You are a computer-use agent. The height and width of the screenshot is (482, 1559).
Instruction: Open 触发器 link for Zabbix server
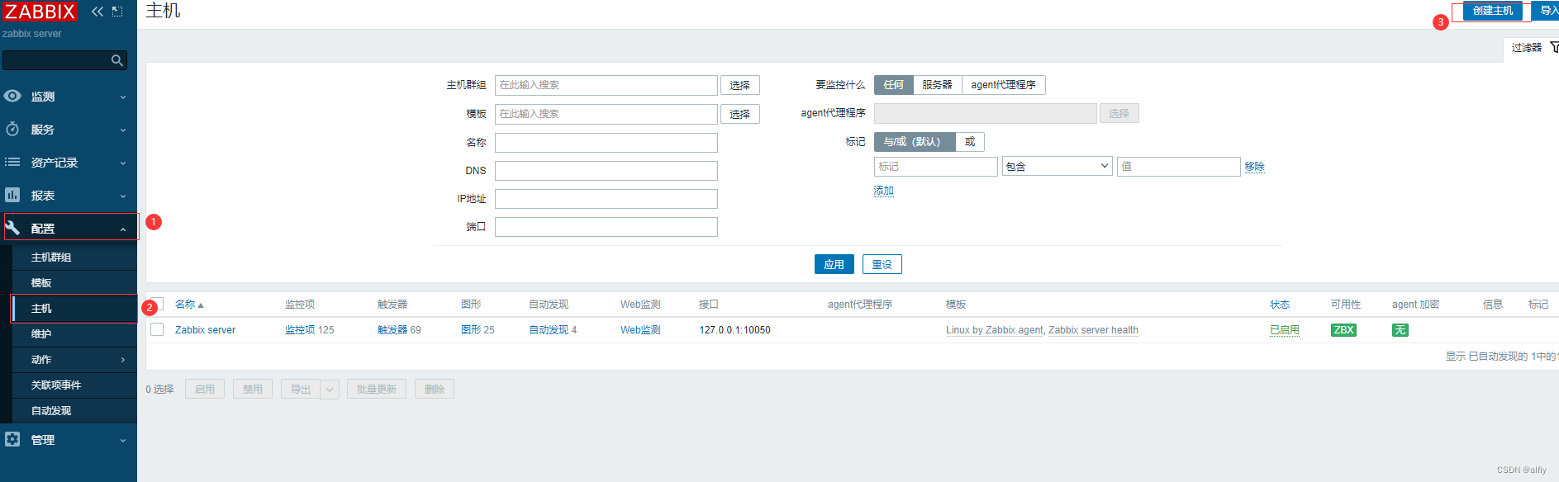click(392, 330)
